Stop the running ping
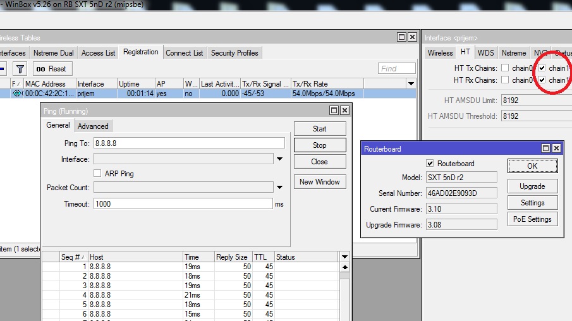The height and width of the screenshot is (321, 572). (x=320, y=145)
